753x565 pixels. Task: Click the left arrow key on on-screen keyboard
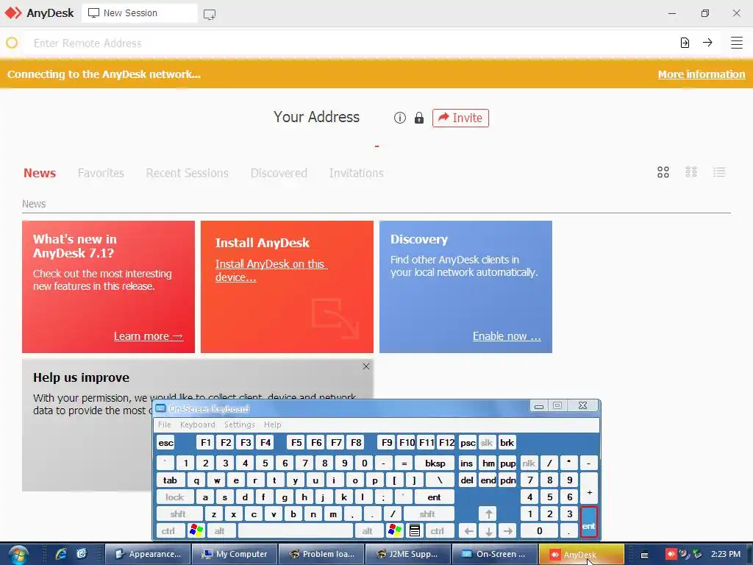click(468, 531)
